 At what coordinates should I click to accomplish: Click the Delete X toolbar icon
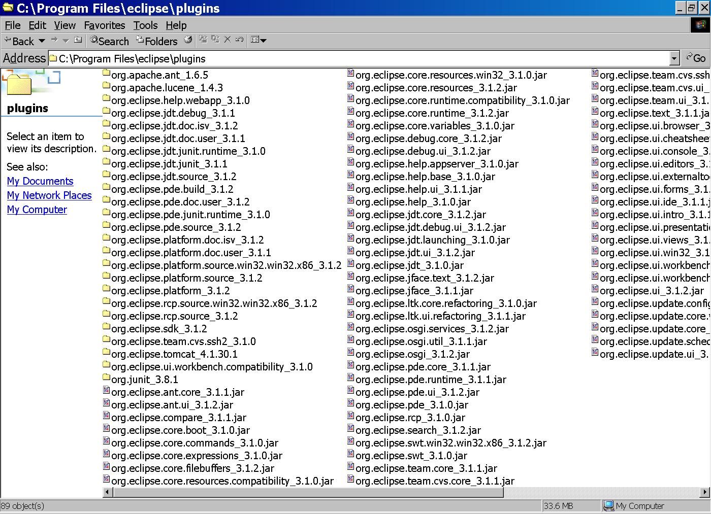tap(228, 40)
